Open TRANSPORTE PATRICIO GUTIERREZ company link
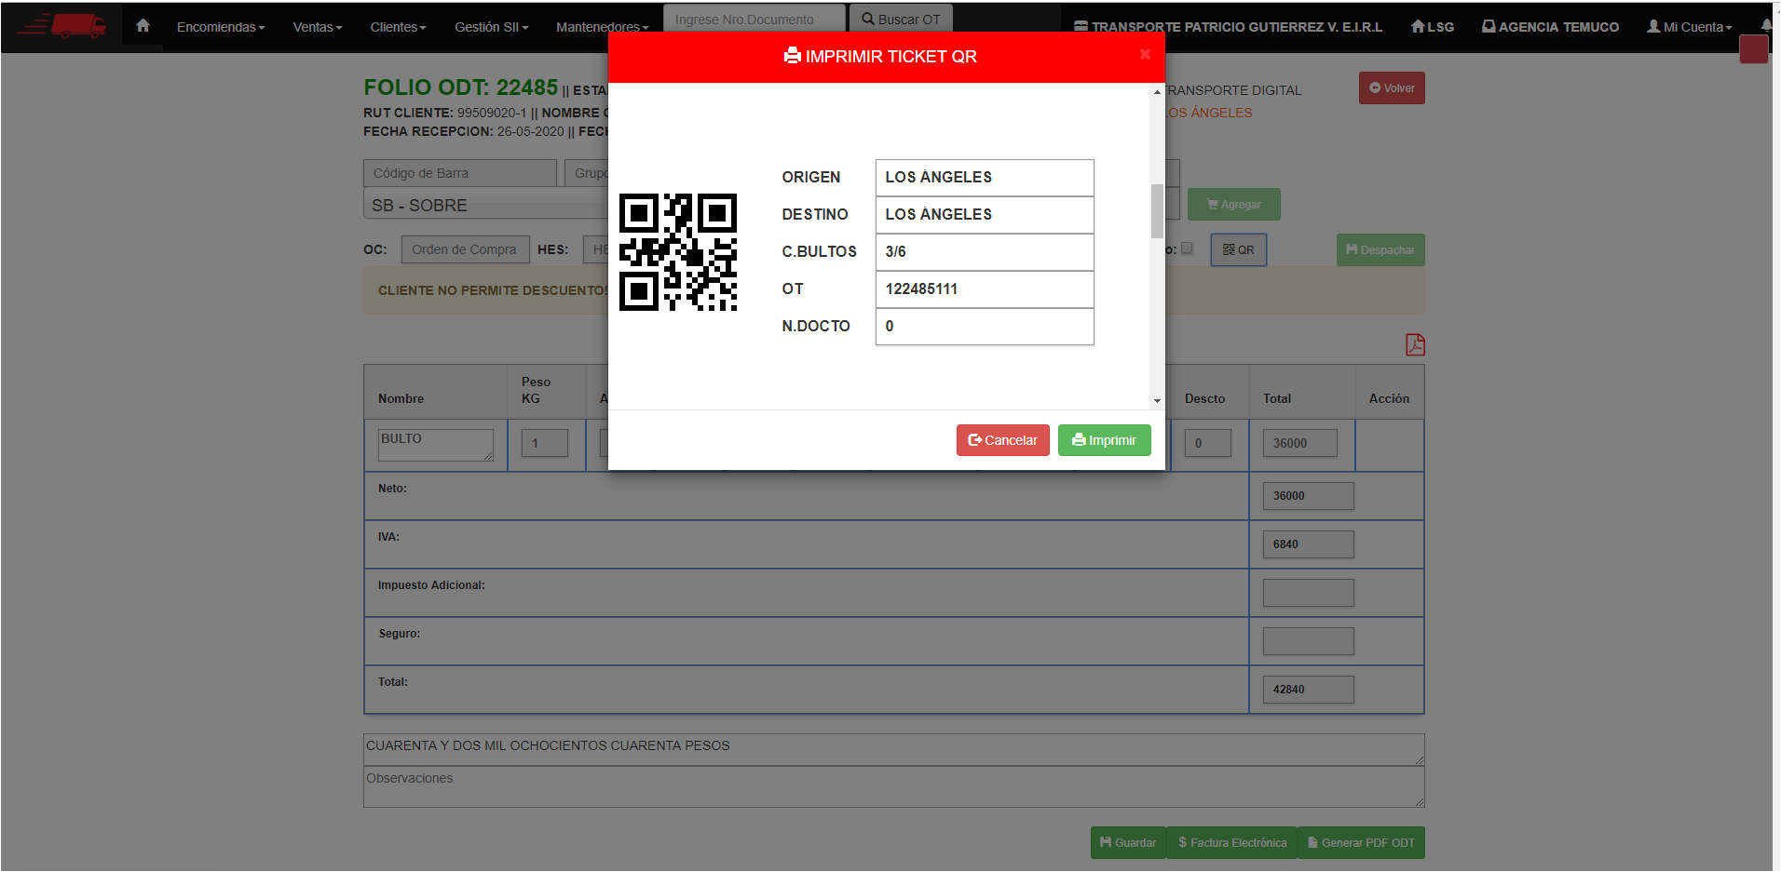This screenshot has height=872, width=1781. [1228, 27]
